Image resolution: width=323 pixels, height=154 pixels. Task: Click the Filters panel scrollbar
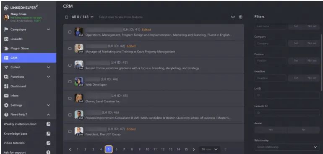[322, 63]
